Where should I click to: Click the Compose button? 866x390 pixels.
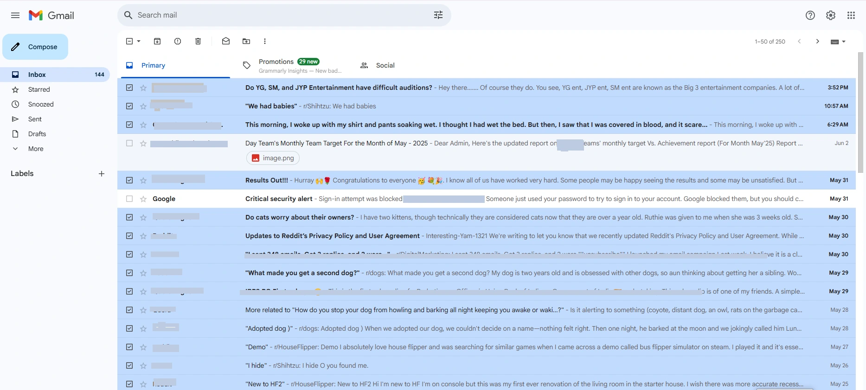pos(35,47)
